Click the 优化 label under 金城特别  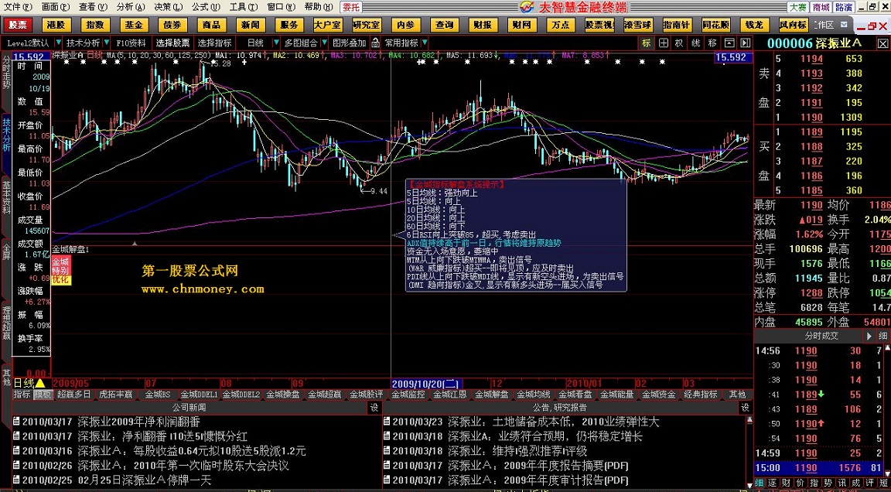pos(61,279)
